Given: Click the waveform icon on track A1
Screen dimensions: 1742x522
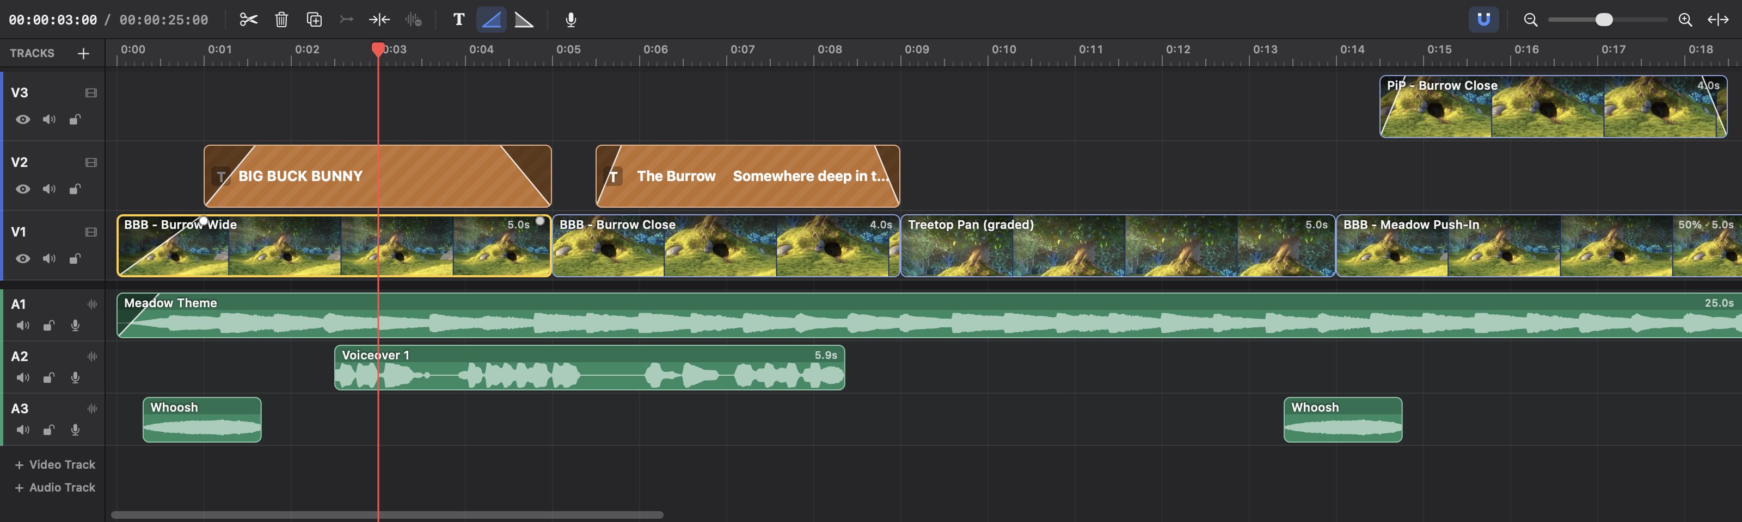Looking at the screenshot, I should (92, 304).
